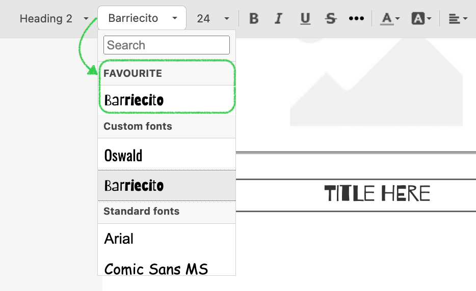
Task: Open more formatting options ellipsis
Action: tap(356, 19)
